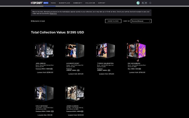
Task: Click the Lowest Ask $24.00 price
Action: [x=76, y=74]
